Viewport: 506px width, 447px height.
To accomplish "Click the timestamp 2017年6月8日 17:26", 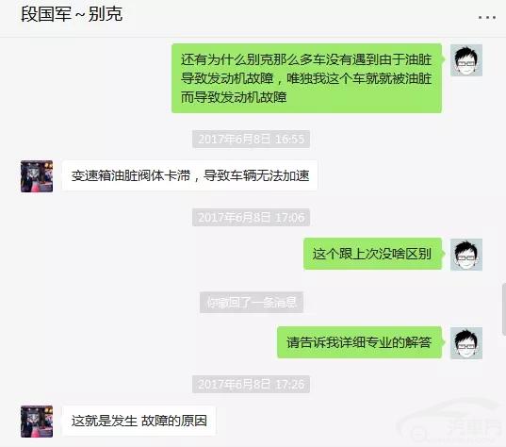I will [x=251, y=384].
